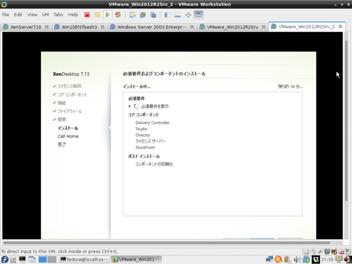Open the File menu

point(5,14)
